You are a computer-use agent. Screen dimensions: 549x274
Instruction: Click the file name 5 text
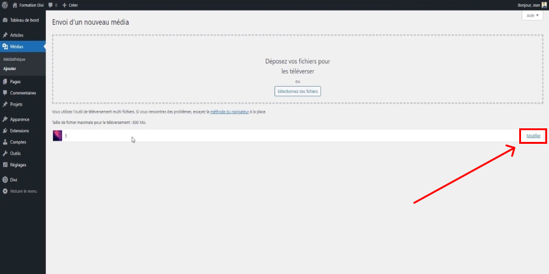click(66, 136)
